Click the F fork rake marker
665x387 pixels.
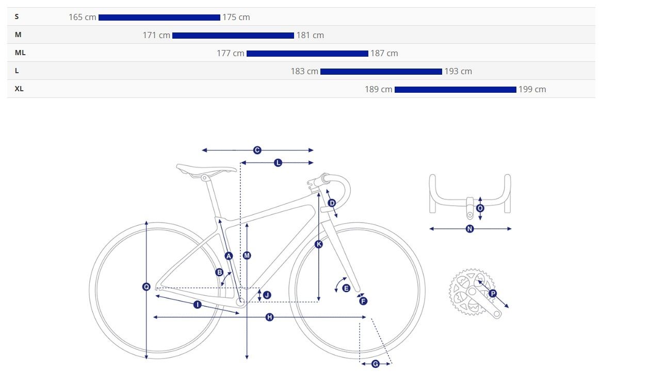click(x=363, y=301)
